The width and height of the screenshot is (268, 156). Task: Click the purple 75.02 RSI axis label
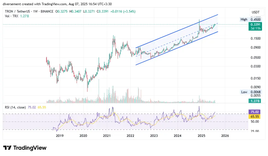click(x=255, y=112)
